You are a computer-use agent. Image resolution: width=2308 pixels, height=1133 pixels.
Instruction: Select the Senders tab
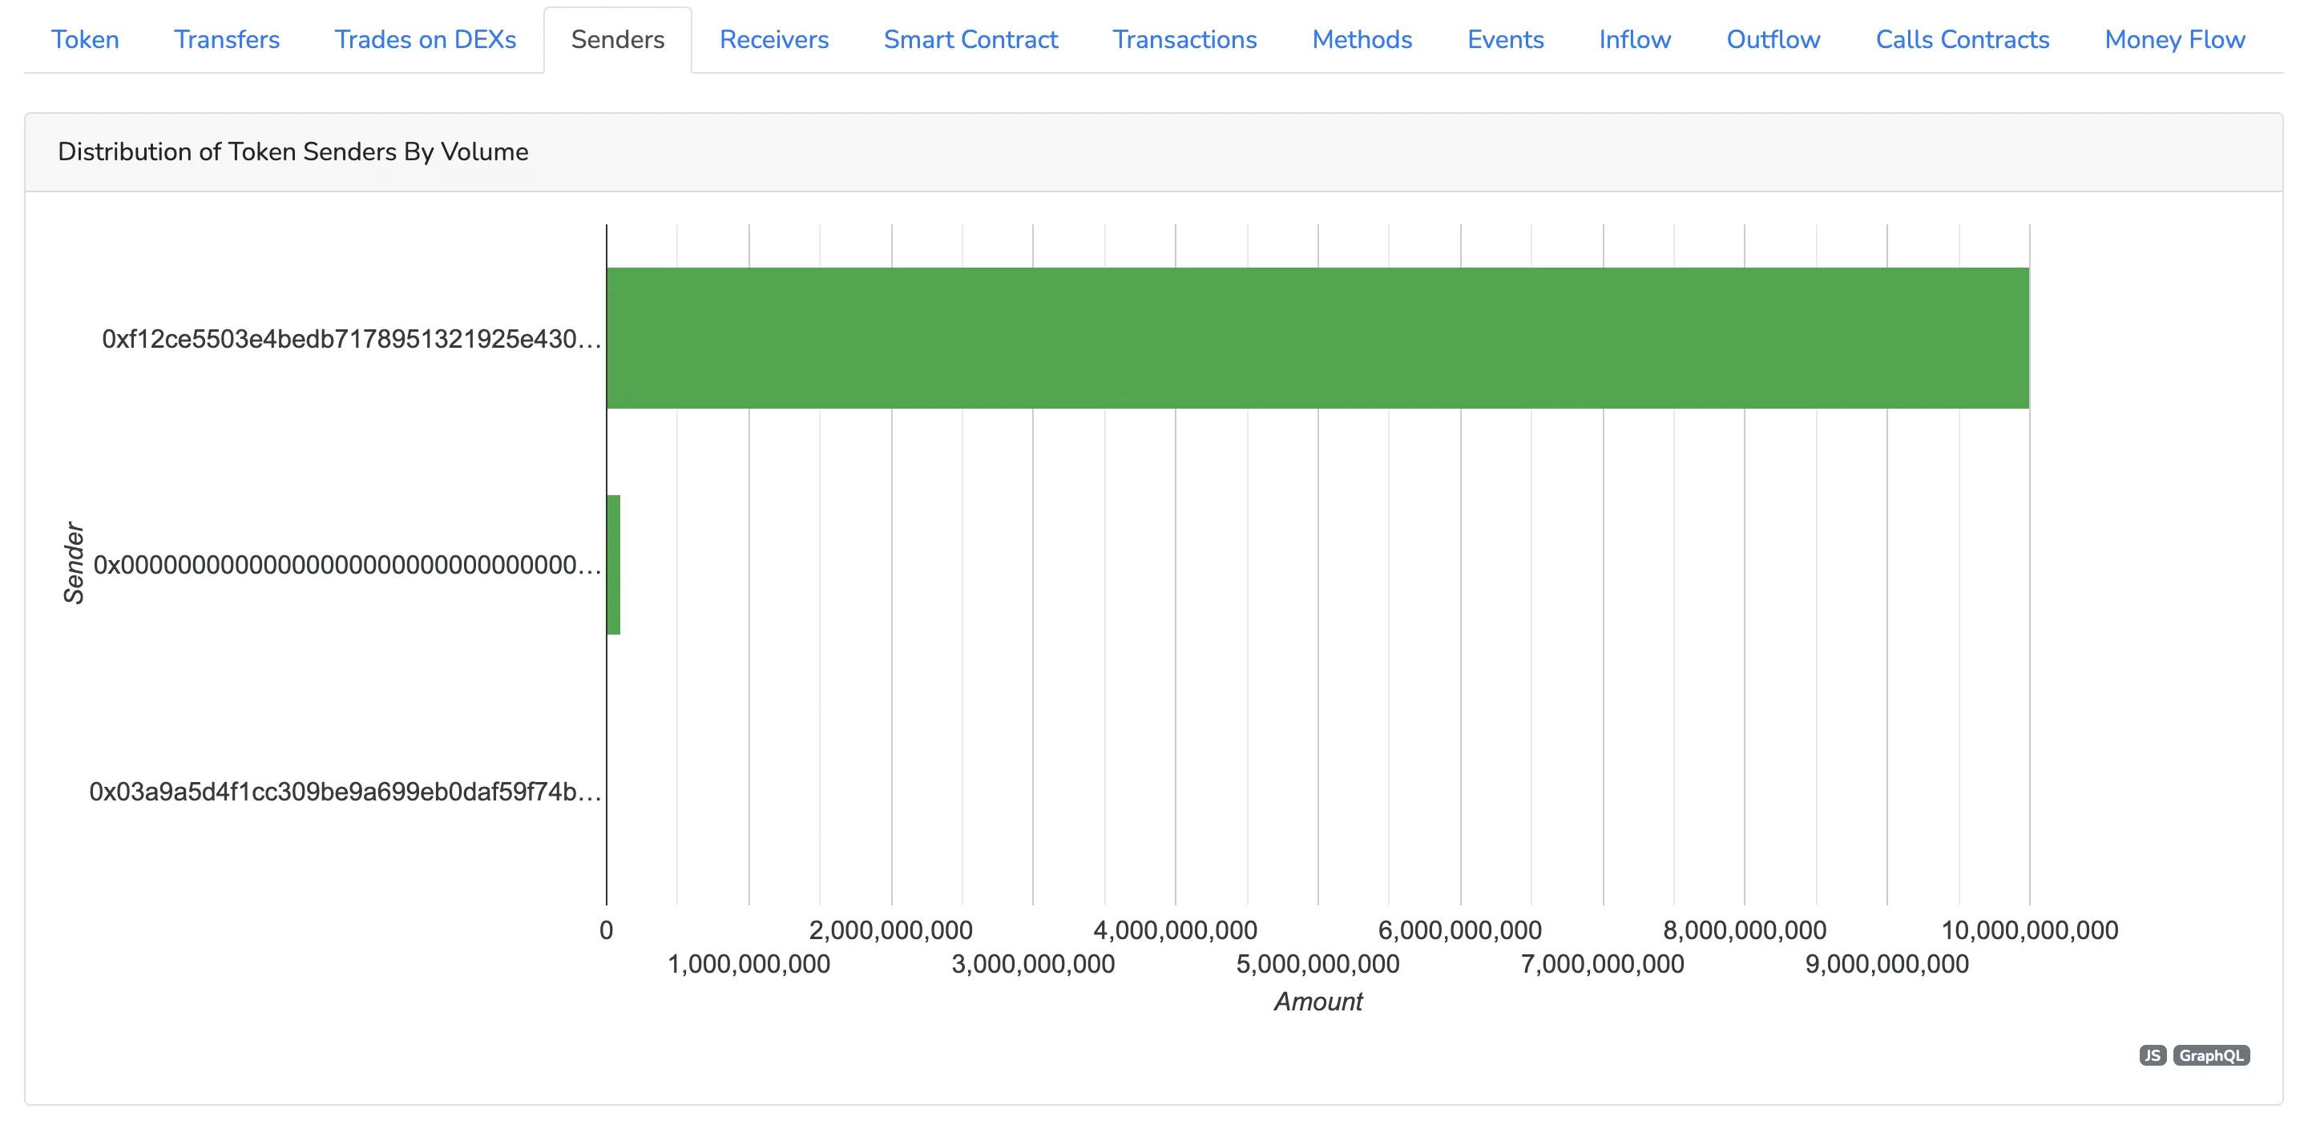pyautogui.click(x=617, y=39)
